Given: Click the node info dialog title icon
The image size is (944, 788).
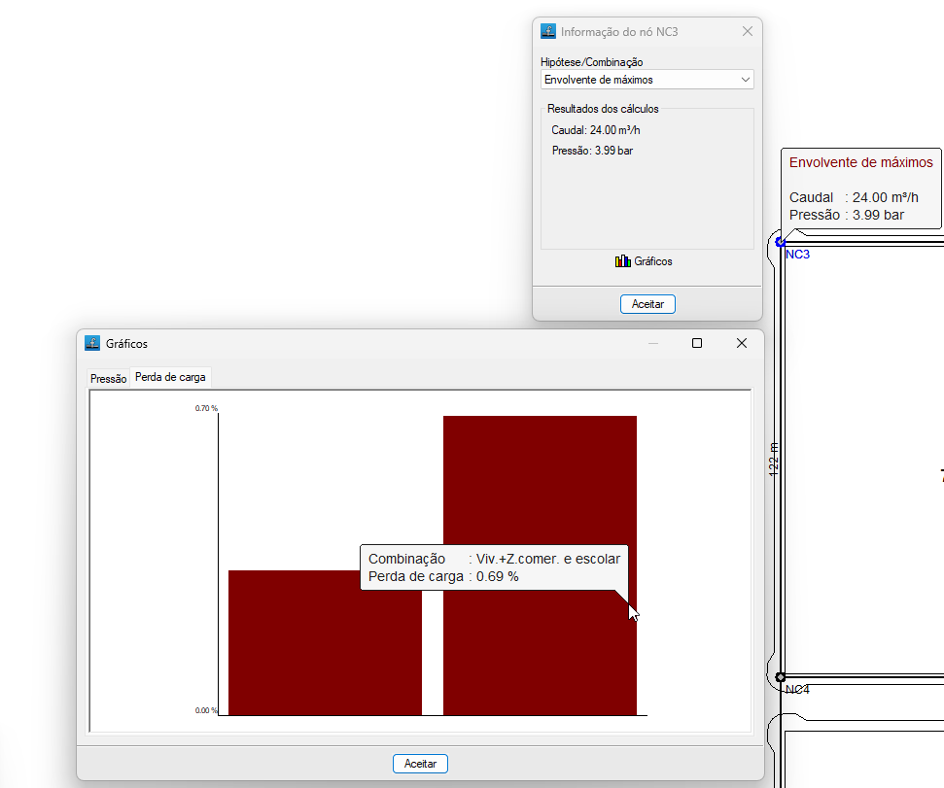Looking at the screenshot, I should tap(548, 31).
